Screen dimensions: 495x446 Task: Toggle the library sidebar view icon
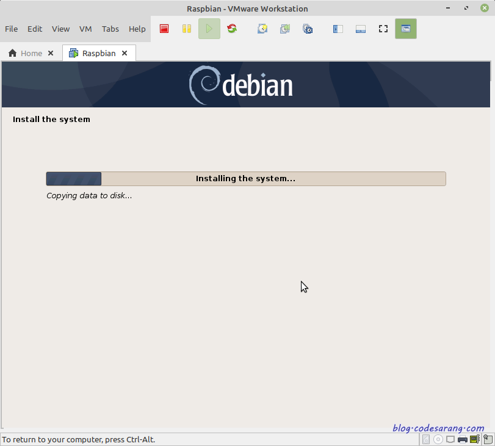click(x=338, y=29)
